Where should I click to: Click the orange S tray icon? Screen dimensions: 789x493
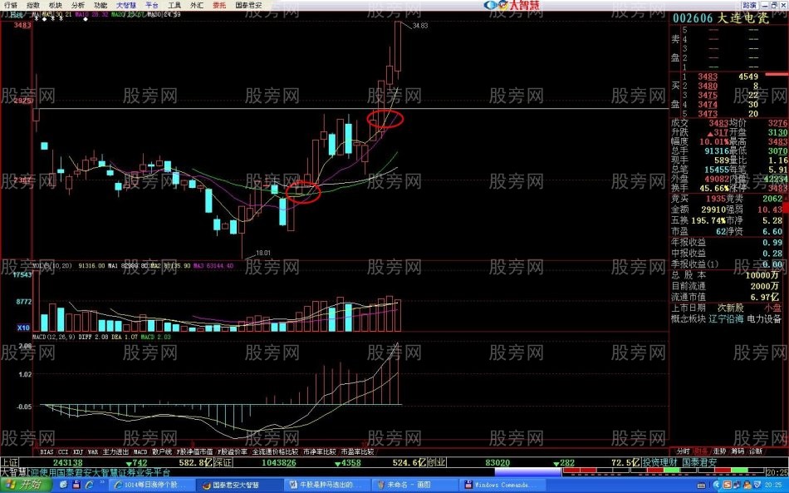(727, 485)
